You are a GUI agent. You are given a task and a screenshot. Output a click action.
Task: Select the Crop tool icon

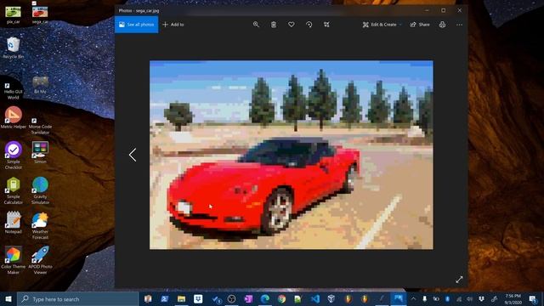click(326, 25)
